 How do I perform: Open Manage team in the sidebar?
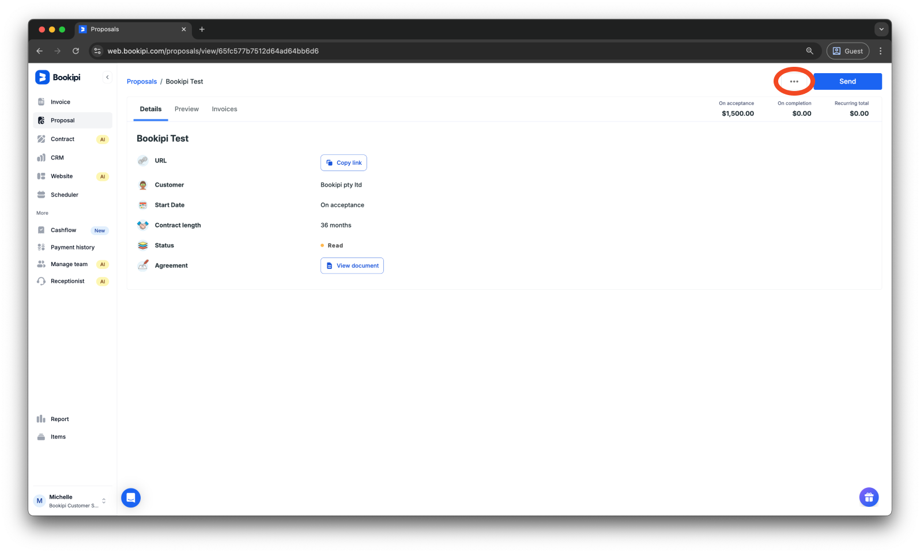(x=73, y=264)
